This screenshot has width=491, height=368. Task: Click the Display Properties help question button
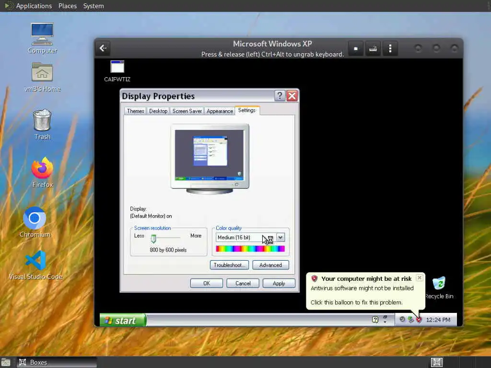pos(280,96)
